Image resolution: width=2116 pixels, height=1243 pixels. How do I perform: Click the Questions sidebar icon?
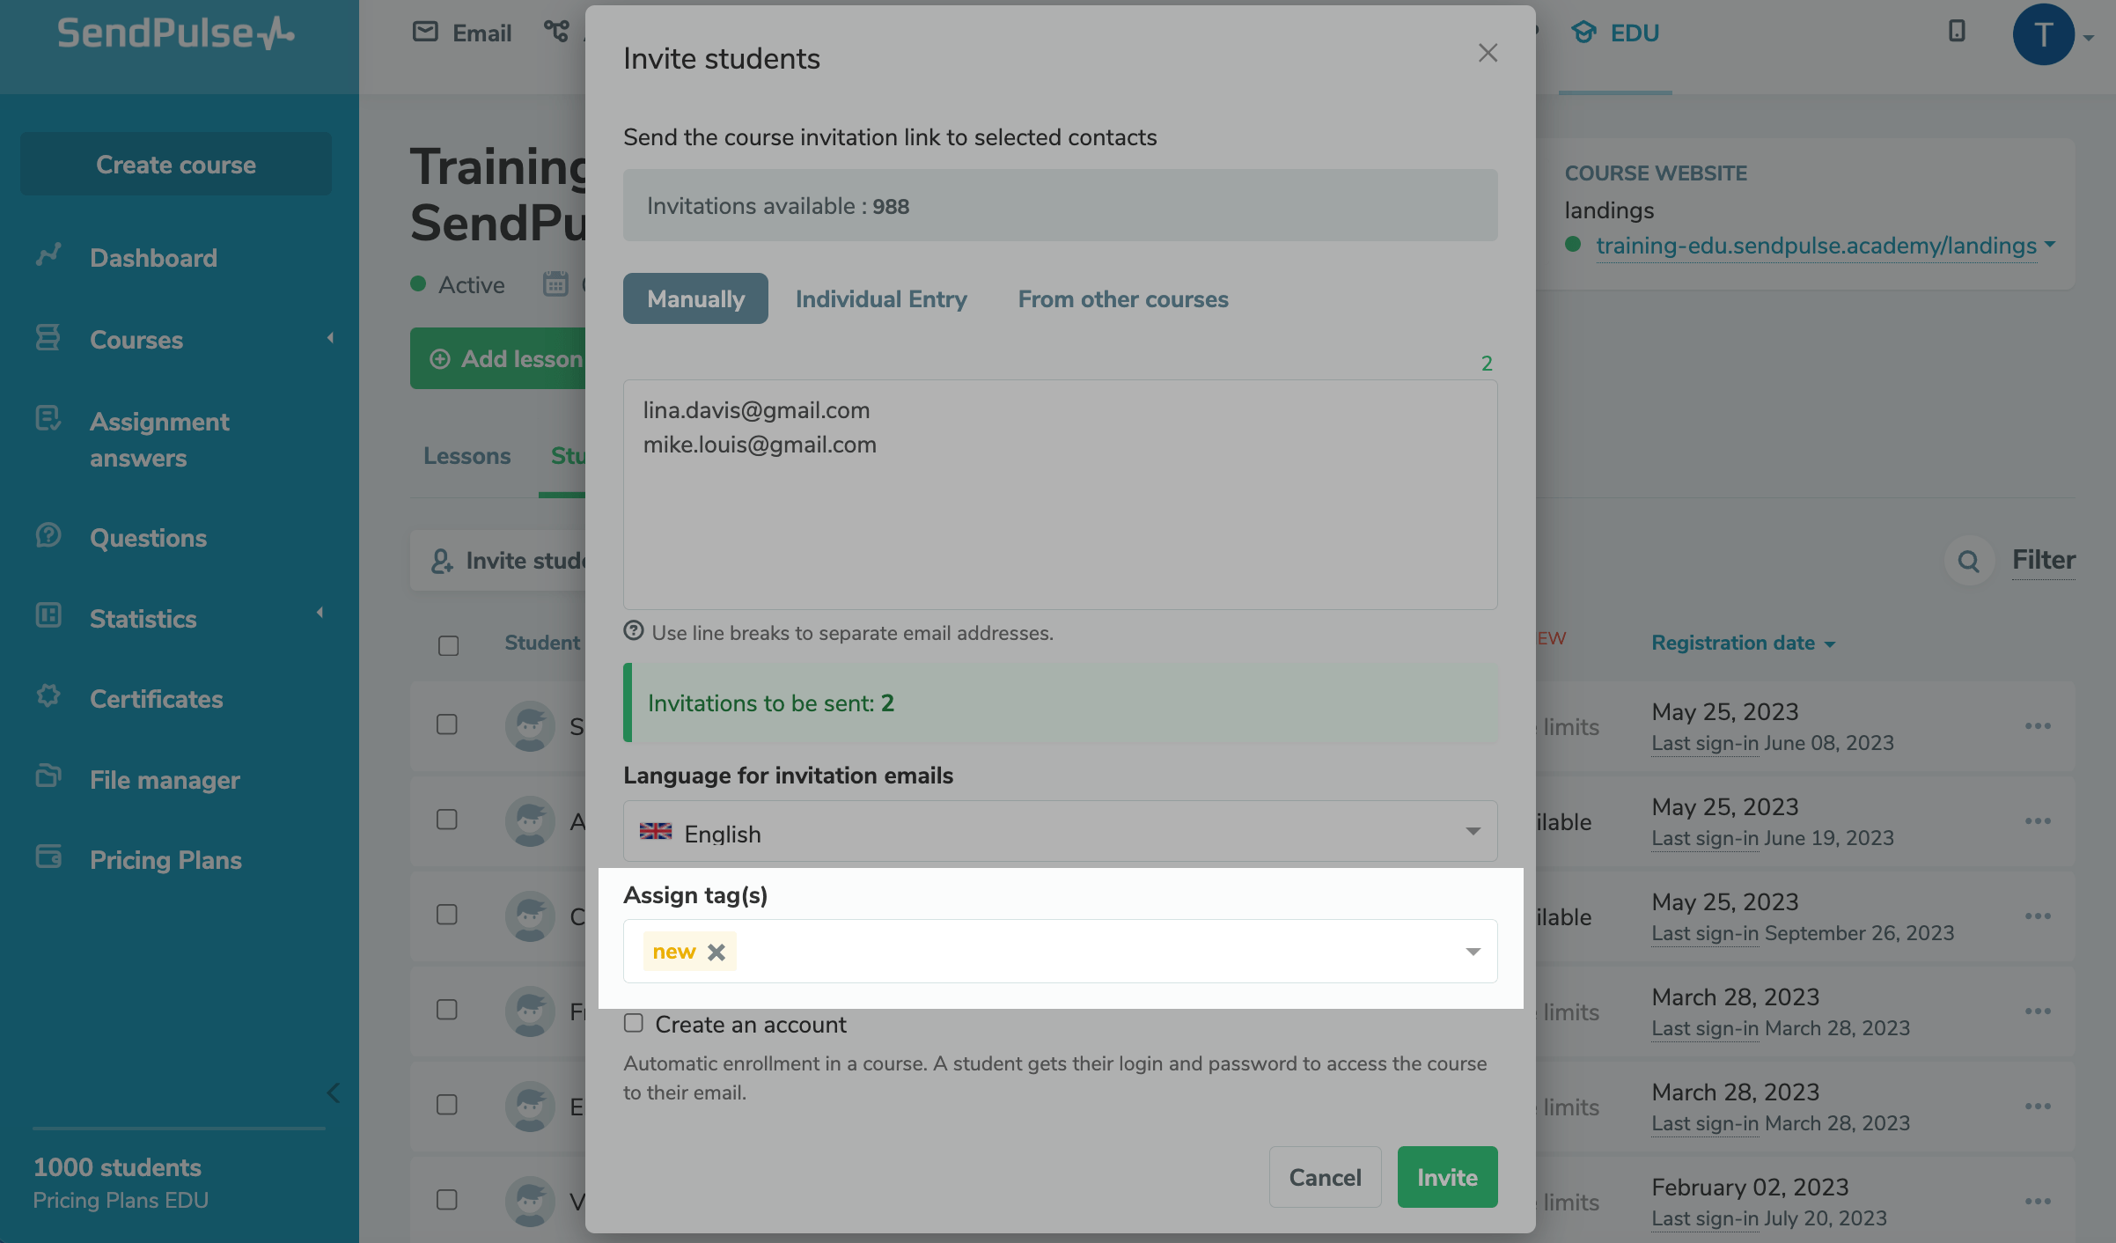click(48, 536)
